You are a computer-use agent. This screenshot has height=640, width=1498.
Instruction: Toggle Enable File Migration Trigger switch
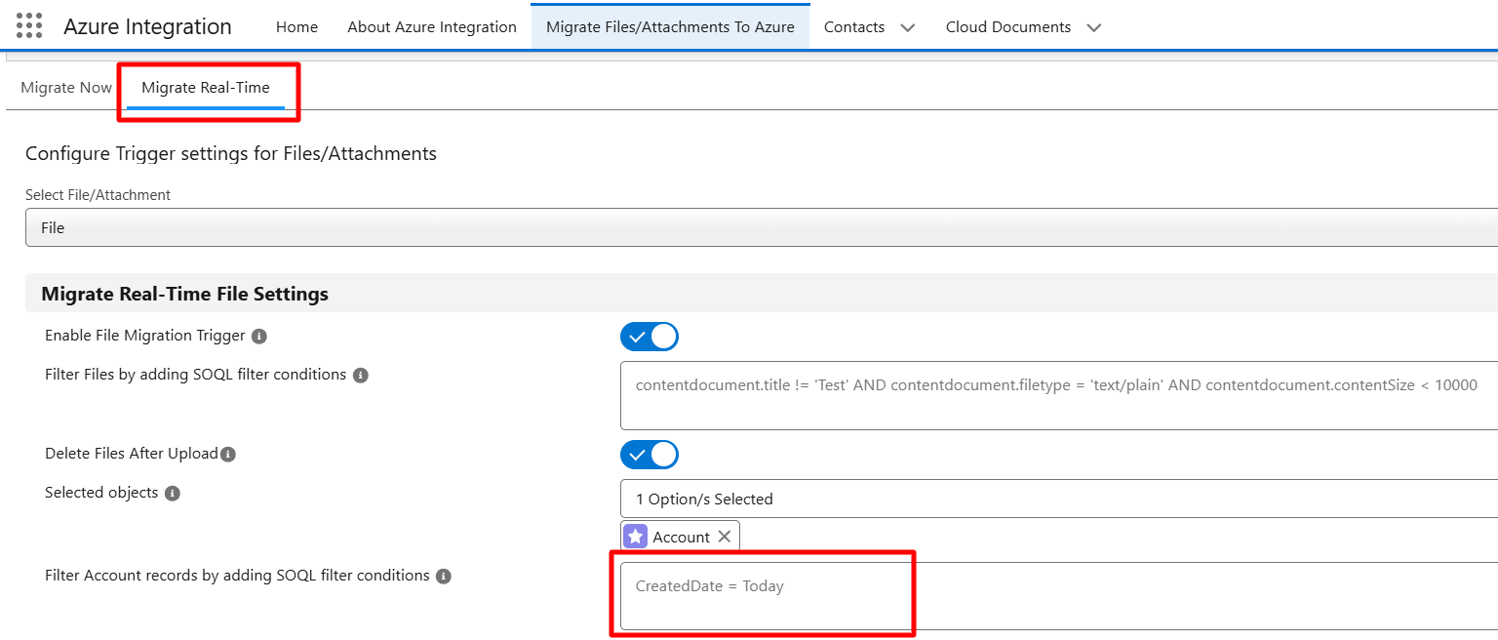[650, 337]
